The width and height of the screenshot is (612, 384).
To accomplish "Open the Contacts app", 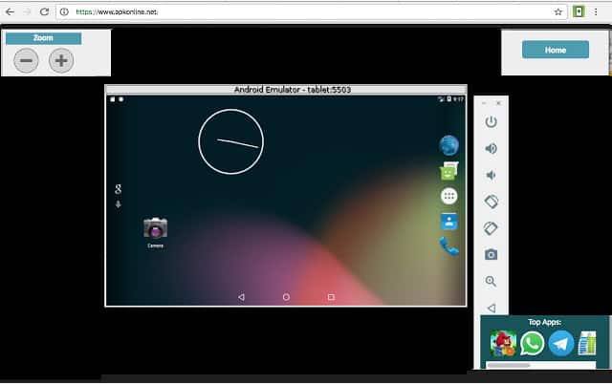I will click(448, 222).
